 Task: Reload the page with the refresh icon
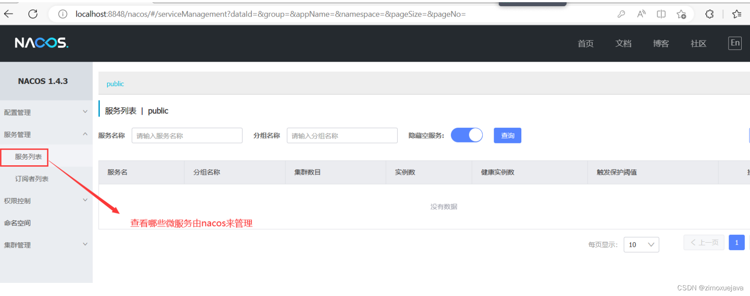pyautogui.click(x=33, y=14)
